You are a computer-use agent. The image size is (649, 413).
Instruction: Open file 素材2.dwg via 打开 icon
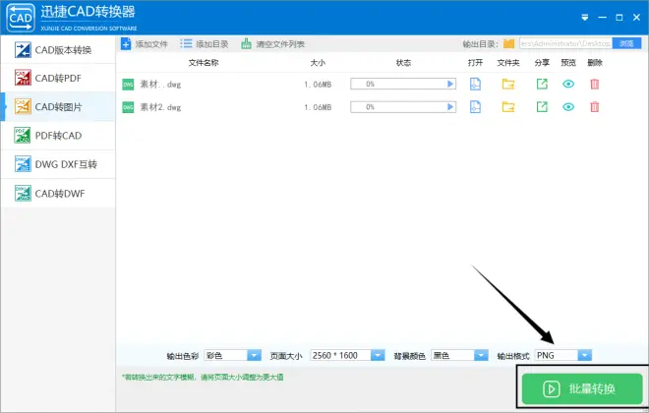point(475,107)
